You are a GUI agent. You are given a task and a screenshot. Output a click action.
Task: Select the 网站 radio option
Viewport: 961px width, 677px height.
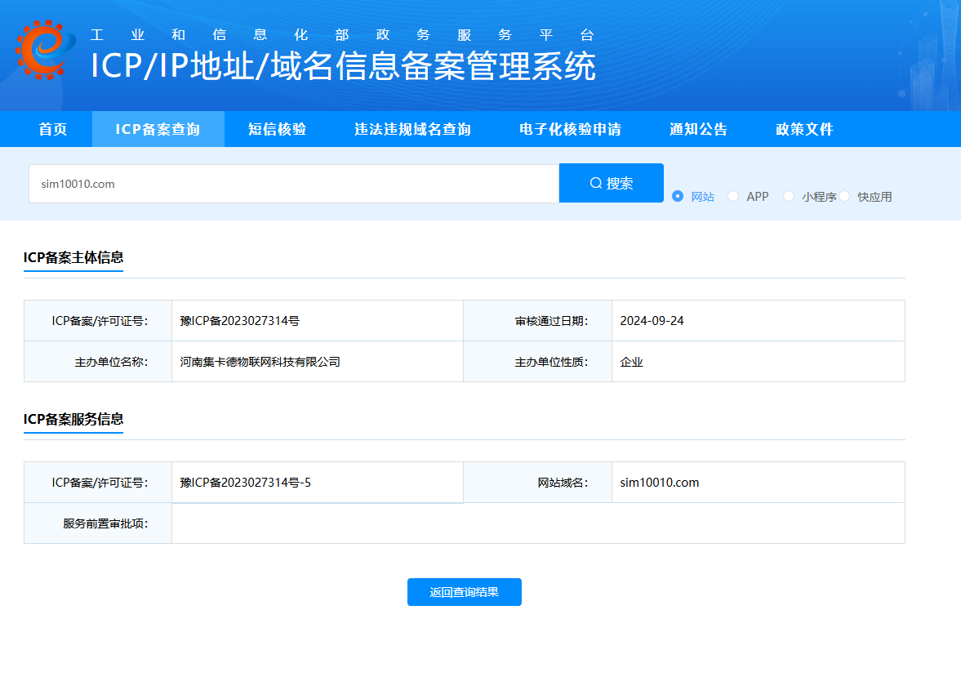click(677, 196)
